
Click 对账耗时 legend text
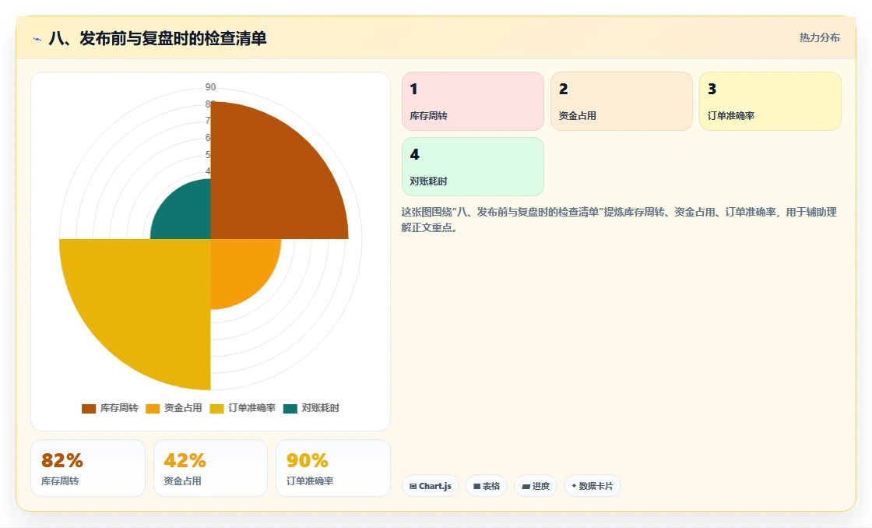click(x=320, y=408)
